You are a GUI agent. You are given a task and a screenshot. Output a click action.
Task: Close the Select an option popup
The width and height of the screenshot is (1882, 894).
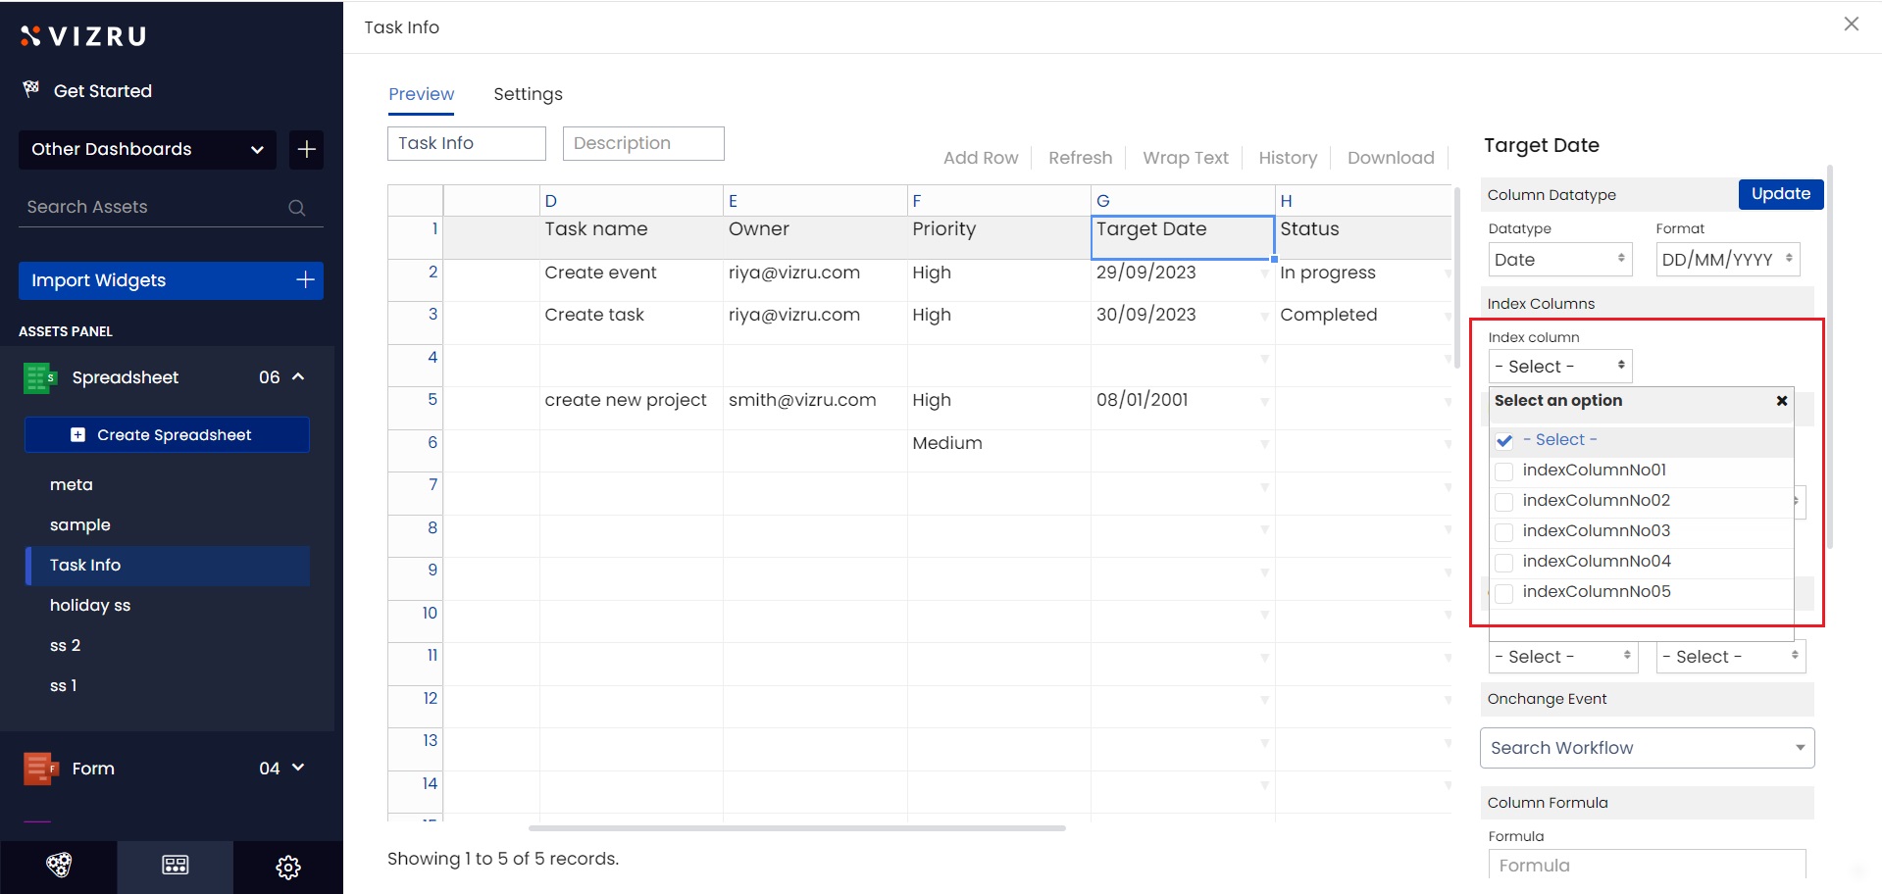pos(1782,401)
